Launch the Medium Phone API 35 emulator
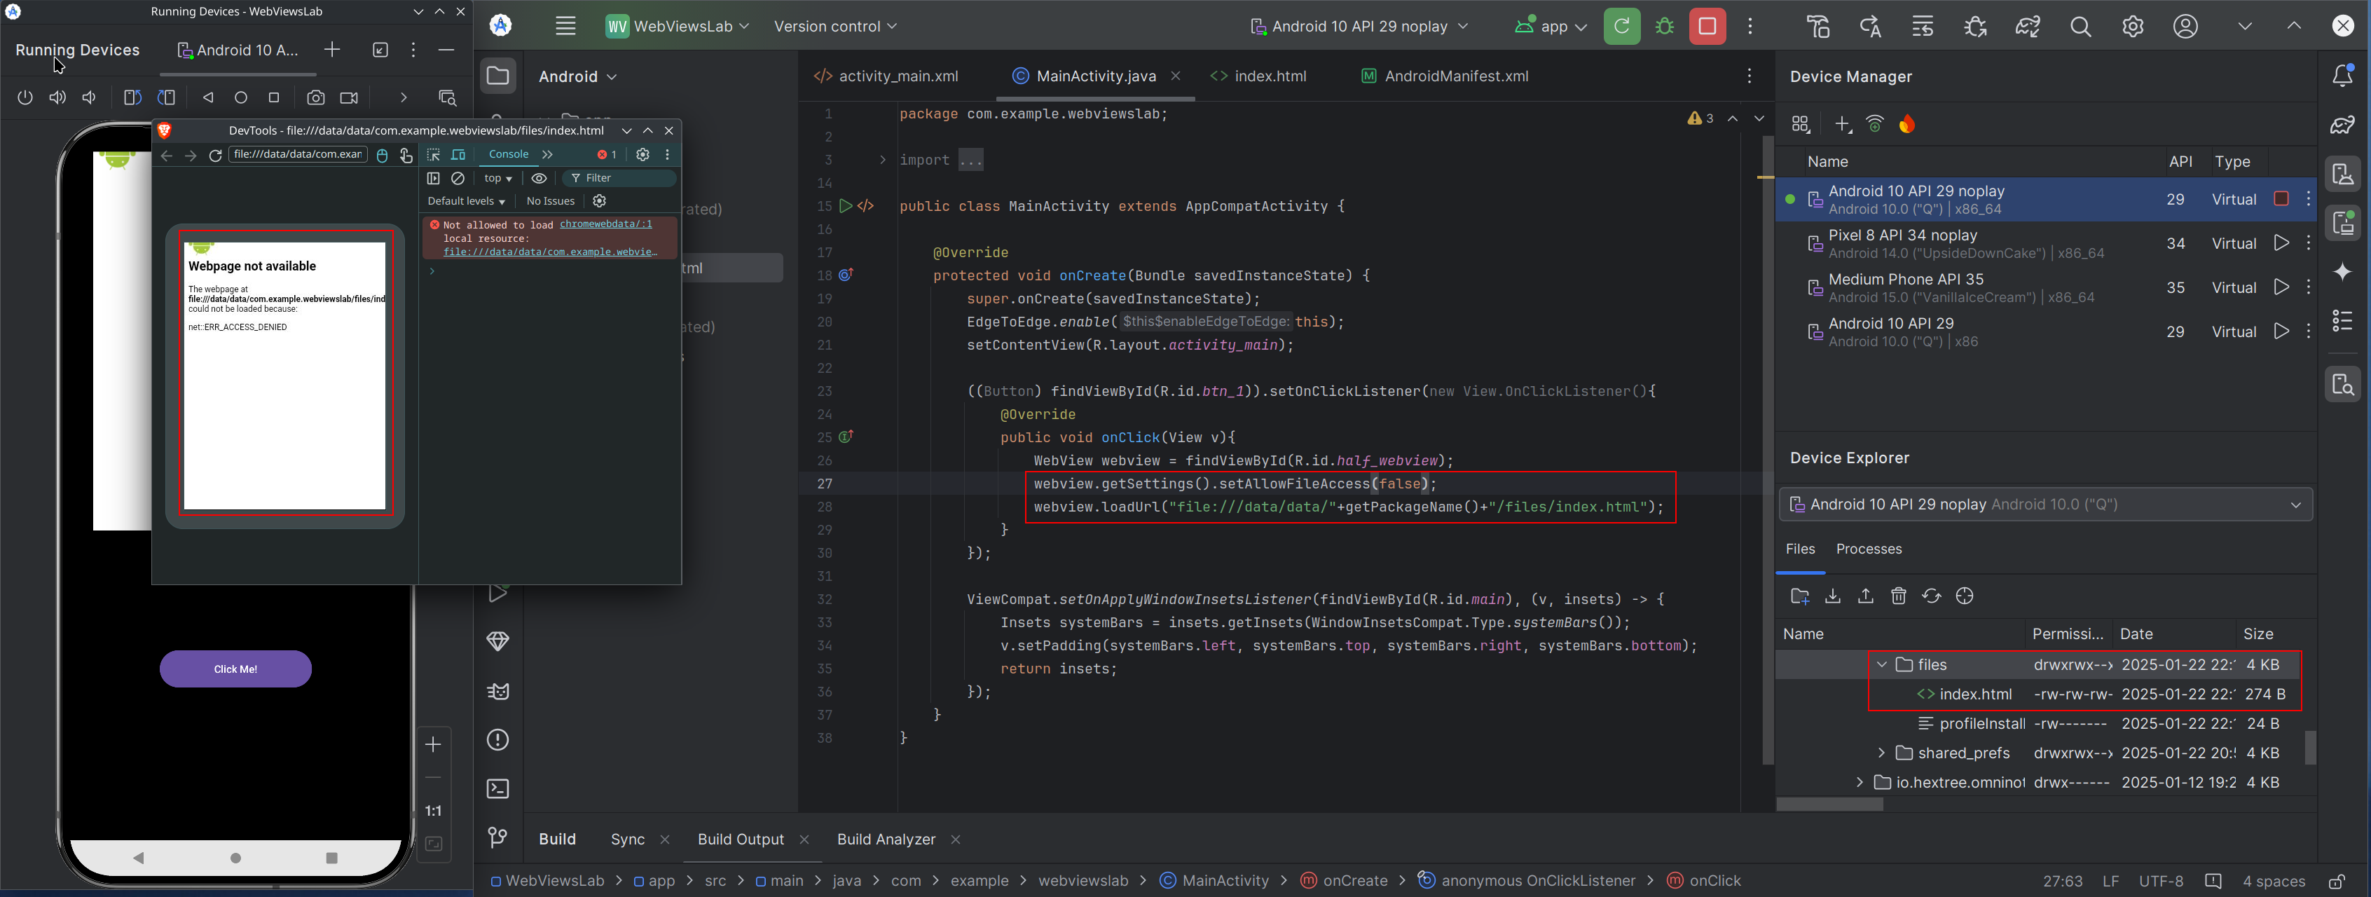 pos(2281,287)
